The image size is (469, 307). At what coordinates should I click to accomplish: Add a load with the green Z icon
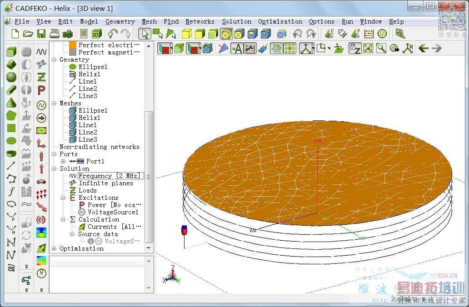click(41, 77)
